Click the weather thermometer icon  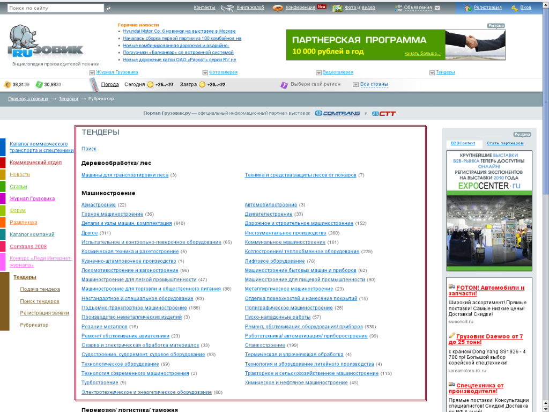(x=94, y=84)
